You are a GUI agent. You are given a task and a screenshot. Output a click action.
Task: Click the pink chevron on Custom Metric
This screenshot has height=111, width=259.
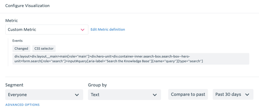(83, 30)
